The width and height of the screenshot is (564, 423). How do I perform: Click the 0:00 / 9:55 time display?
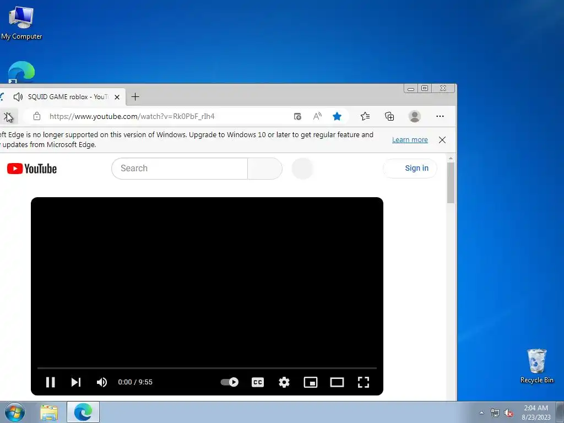135,382
